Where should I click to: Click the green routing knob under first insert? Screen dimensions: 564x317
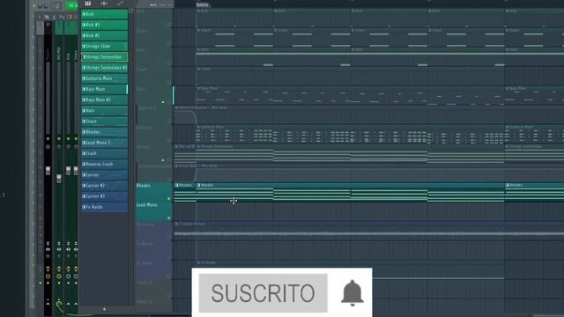point(59,305)
